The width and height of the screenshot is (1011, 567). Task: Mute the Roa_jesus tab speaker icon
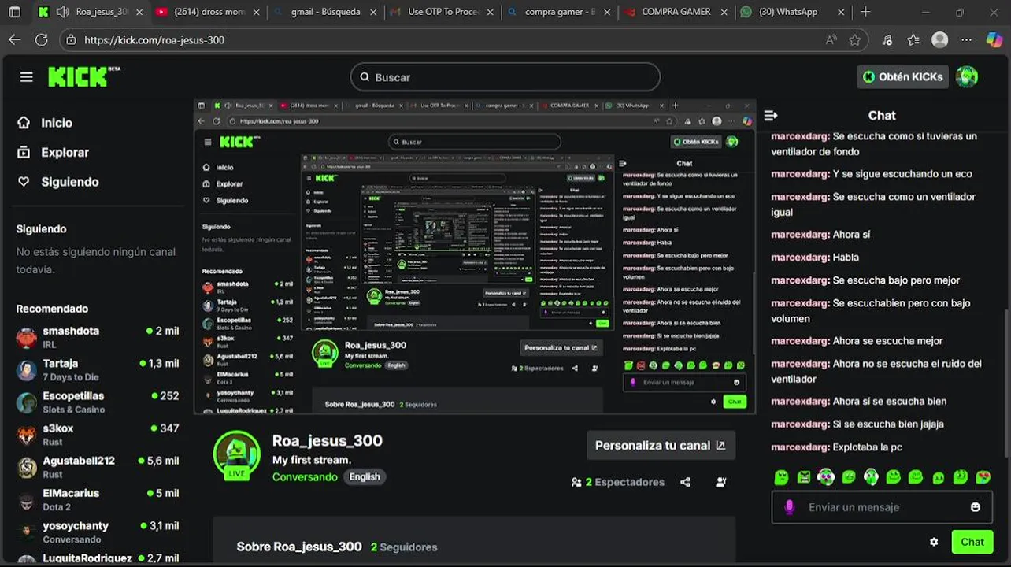point(62,12)
